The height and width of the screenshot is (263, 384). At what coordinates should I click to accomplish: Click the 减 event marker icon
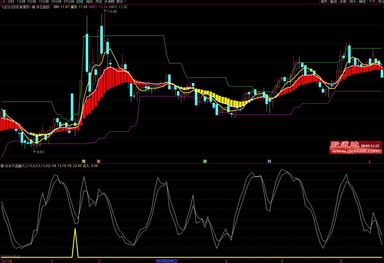(x=205, y=161)
